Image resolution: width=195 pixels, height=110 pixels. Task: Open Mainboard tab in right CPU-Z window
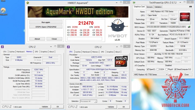(x=86, y=52)
